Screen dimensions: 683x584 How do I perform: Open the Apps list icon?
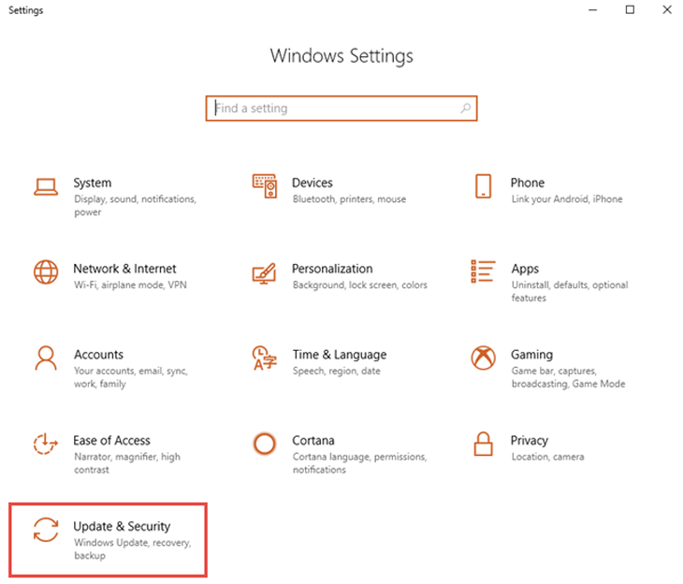pos(483,271)
